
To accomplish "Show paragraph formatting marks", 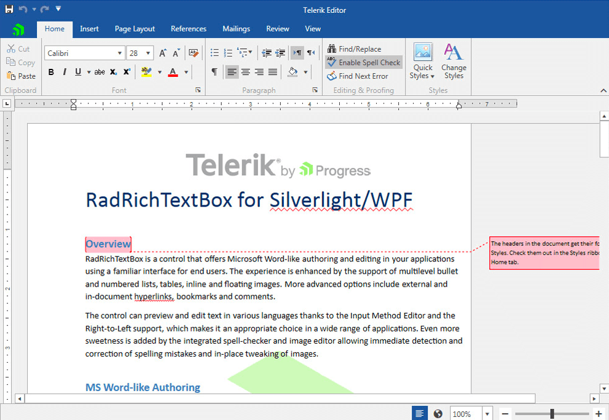I will click(214, 72).
